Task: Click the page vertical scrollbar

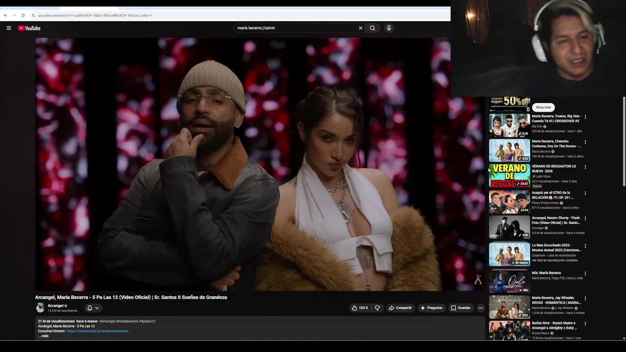Action: click(x=624, y=142)
